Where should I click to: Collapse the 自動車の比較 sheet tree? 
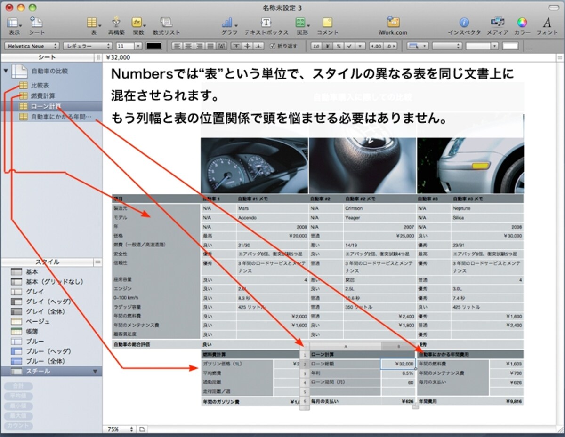click(x=6, y=71)
